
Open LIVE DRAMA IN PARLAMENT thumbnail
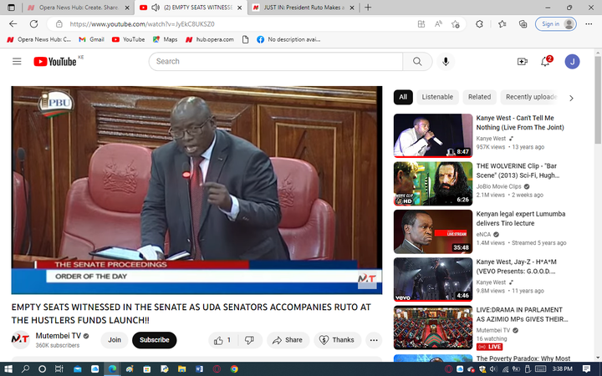(x=433, y=328)
